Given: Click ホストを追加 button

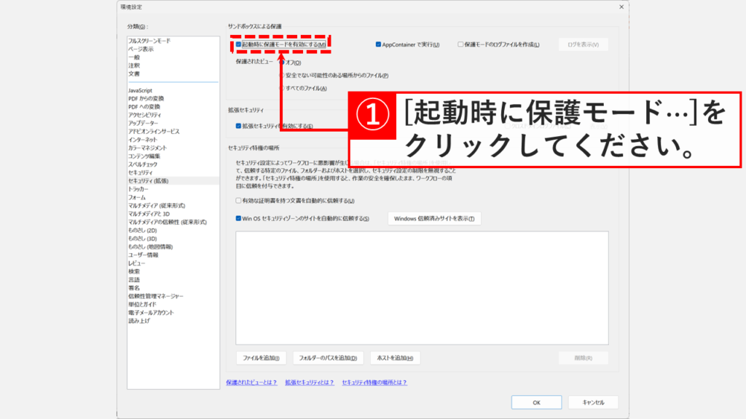Looking at the screenshot, I should pos(395,358).
